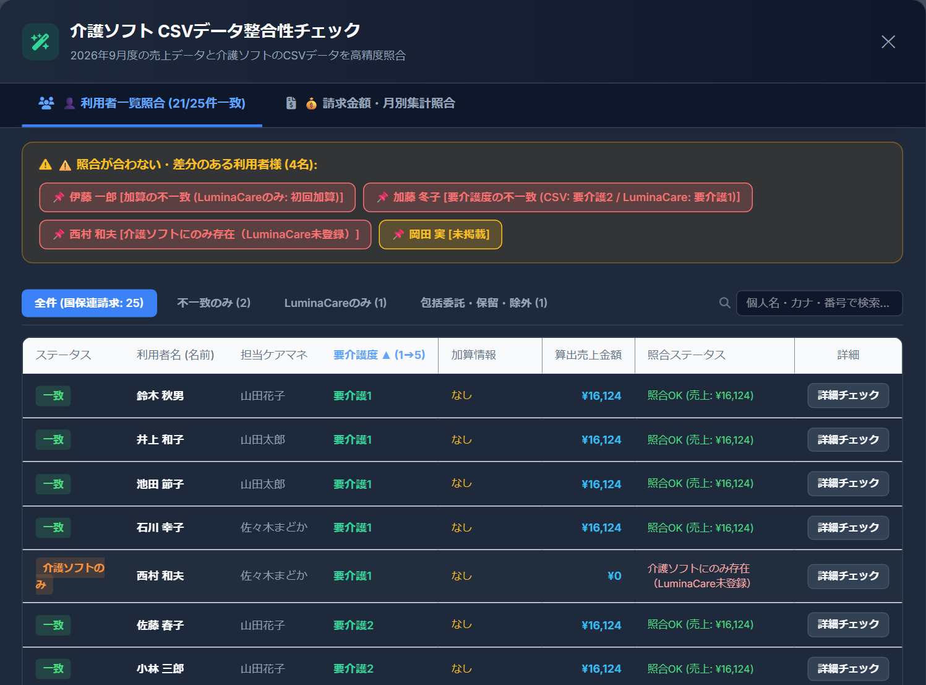This screenshot has width=926, height=685.
Task: Click the 算出売上金額 column header
Action: 588,355
